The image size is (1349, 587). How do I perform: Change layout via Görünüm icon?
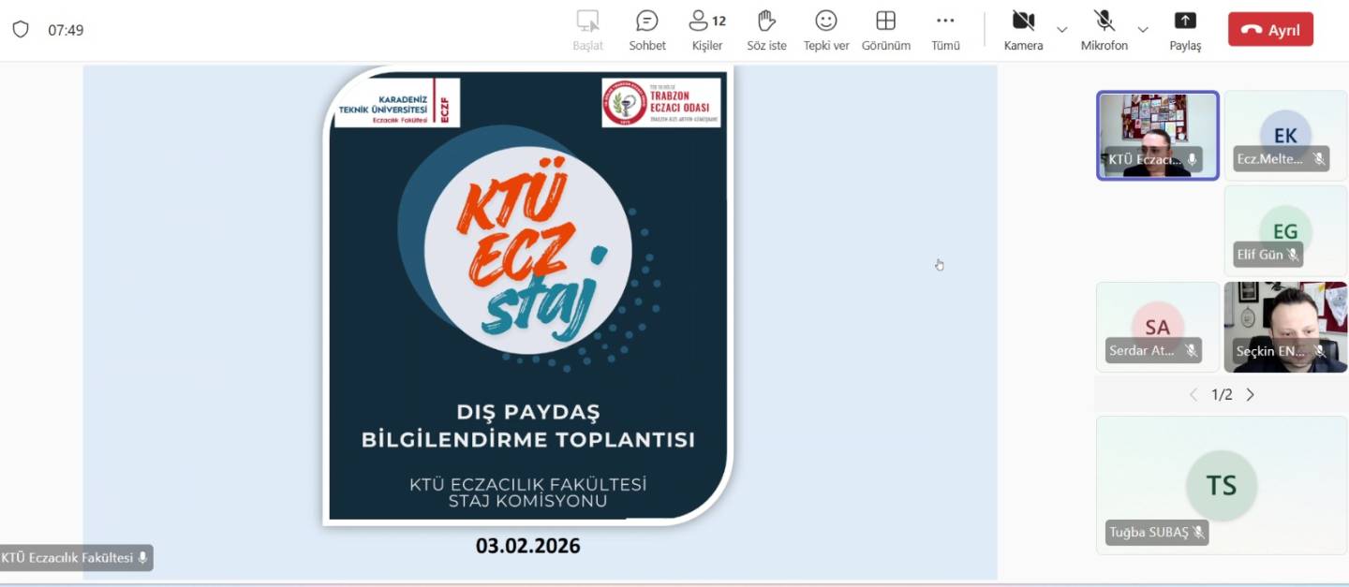(885, 29)
